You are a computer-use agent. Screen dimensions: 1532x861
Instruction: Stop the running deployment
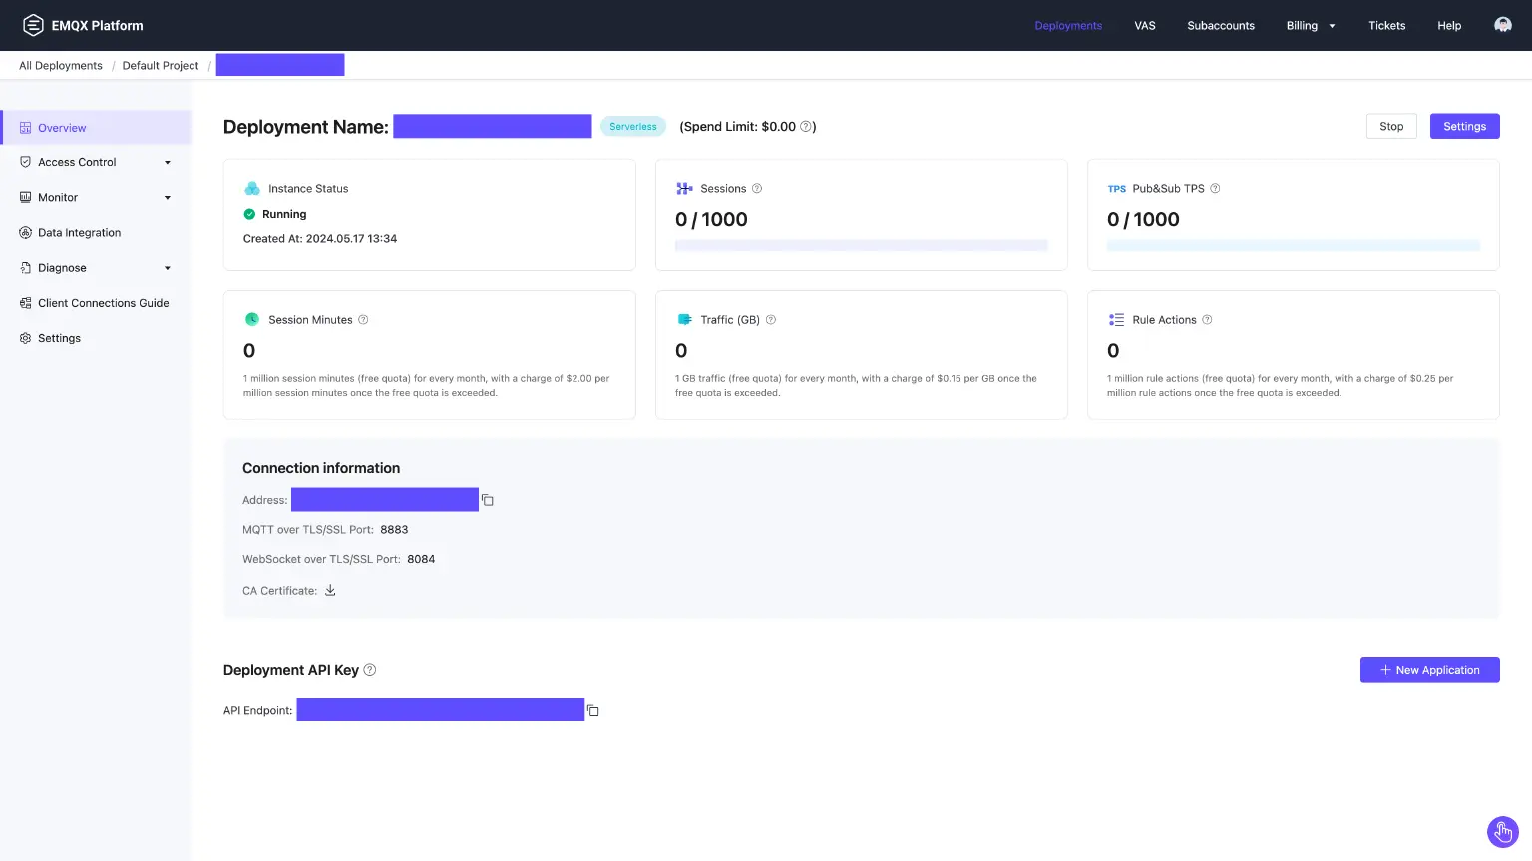click(x=1390, y=126)
